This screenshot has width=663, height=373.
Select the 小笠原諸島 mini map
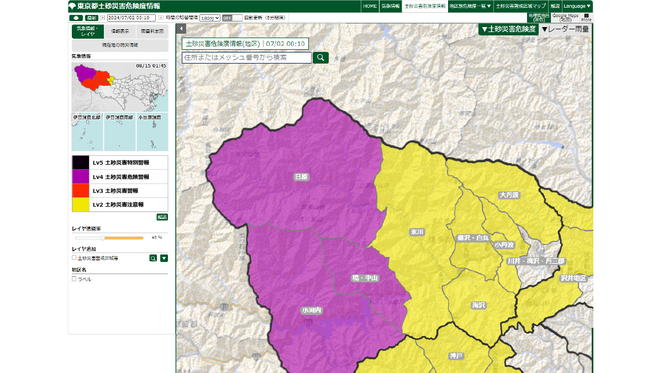(152, 133)
